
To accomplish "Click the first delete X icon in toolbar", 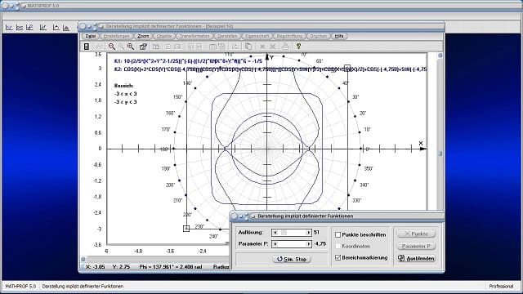I will (x=262, y=47).
